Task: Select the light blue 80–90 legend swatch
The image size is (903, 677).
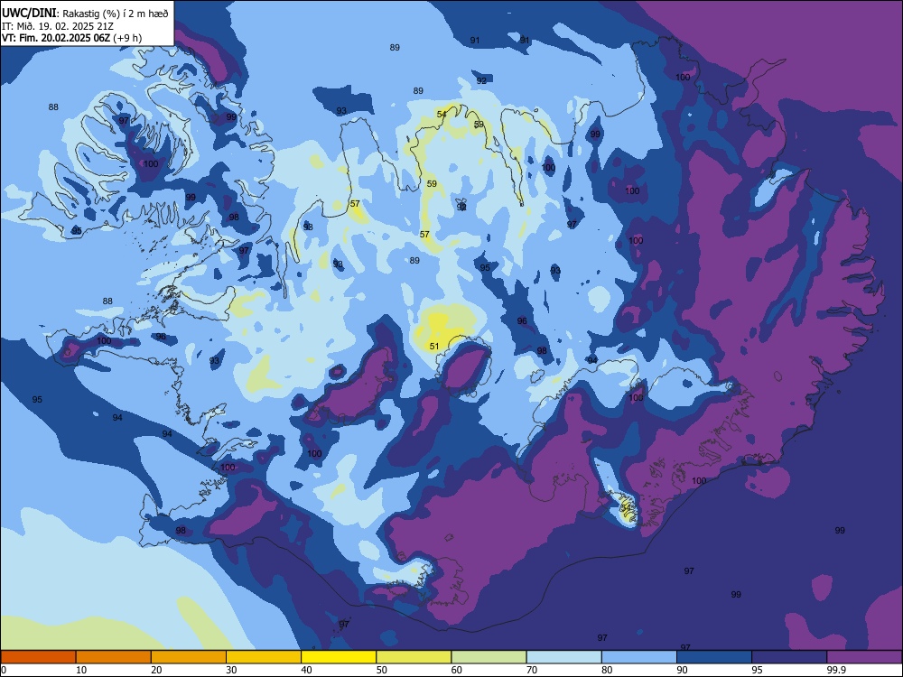Action: point(639,657)
